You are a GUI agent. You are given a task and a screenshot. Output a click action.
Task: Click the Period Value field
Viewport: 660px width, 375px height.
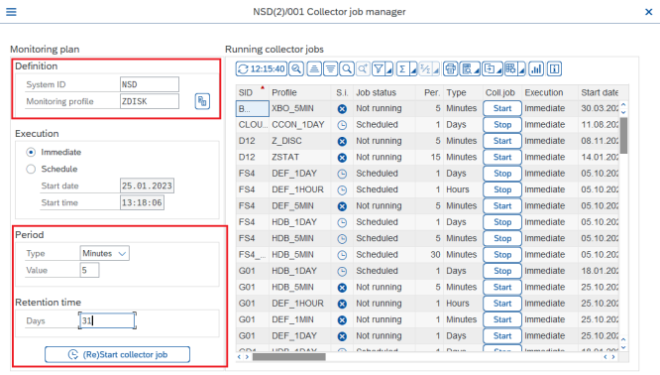pos(89,270)
